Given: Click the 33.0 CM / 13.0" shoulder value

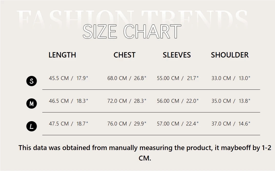Looking at the screenshot, I should (x=231, y=78).
